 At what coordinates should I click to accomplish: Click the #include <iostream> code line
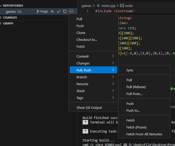point(115,11)
